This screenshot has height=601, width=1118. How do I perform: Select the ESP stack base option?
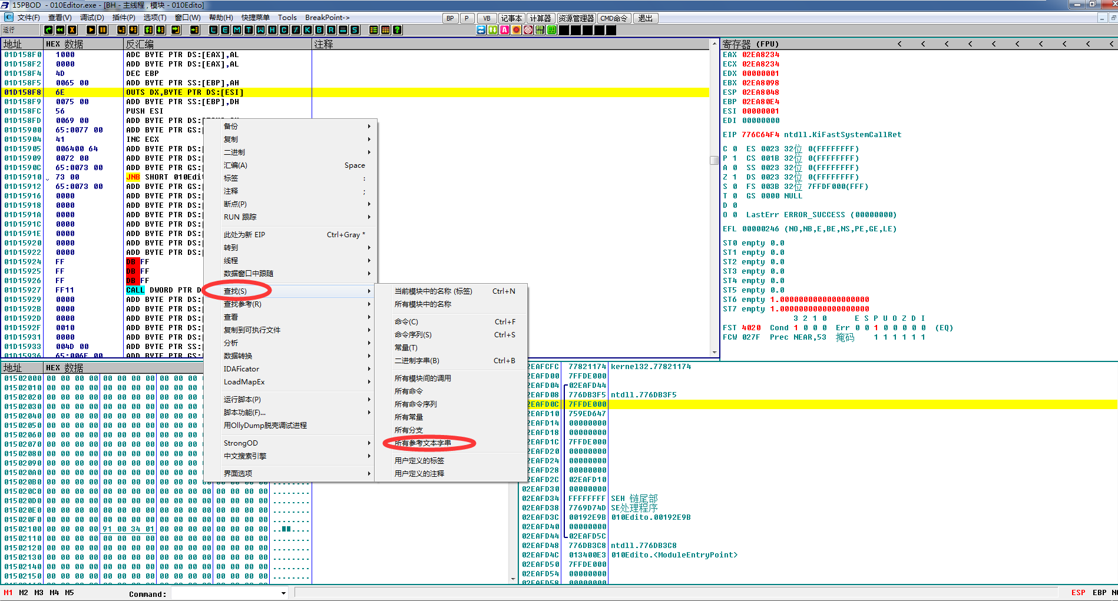coord(1078,593)
